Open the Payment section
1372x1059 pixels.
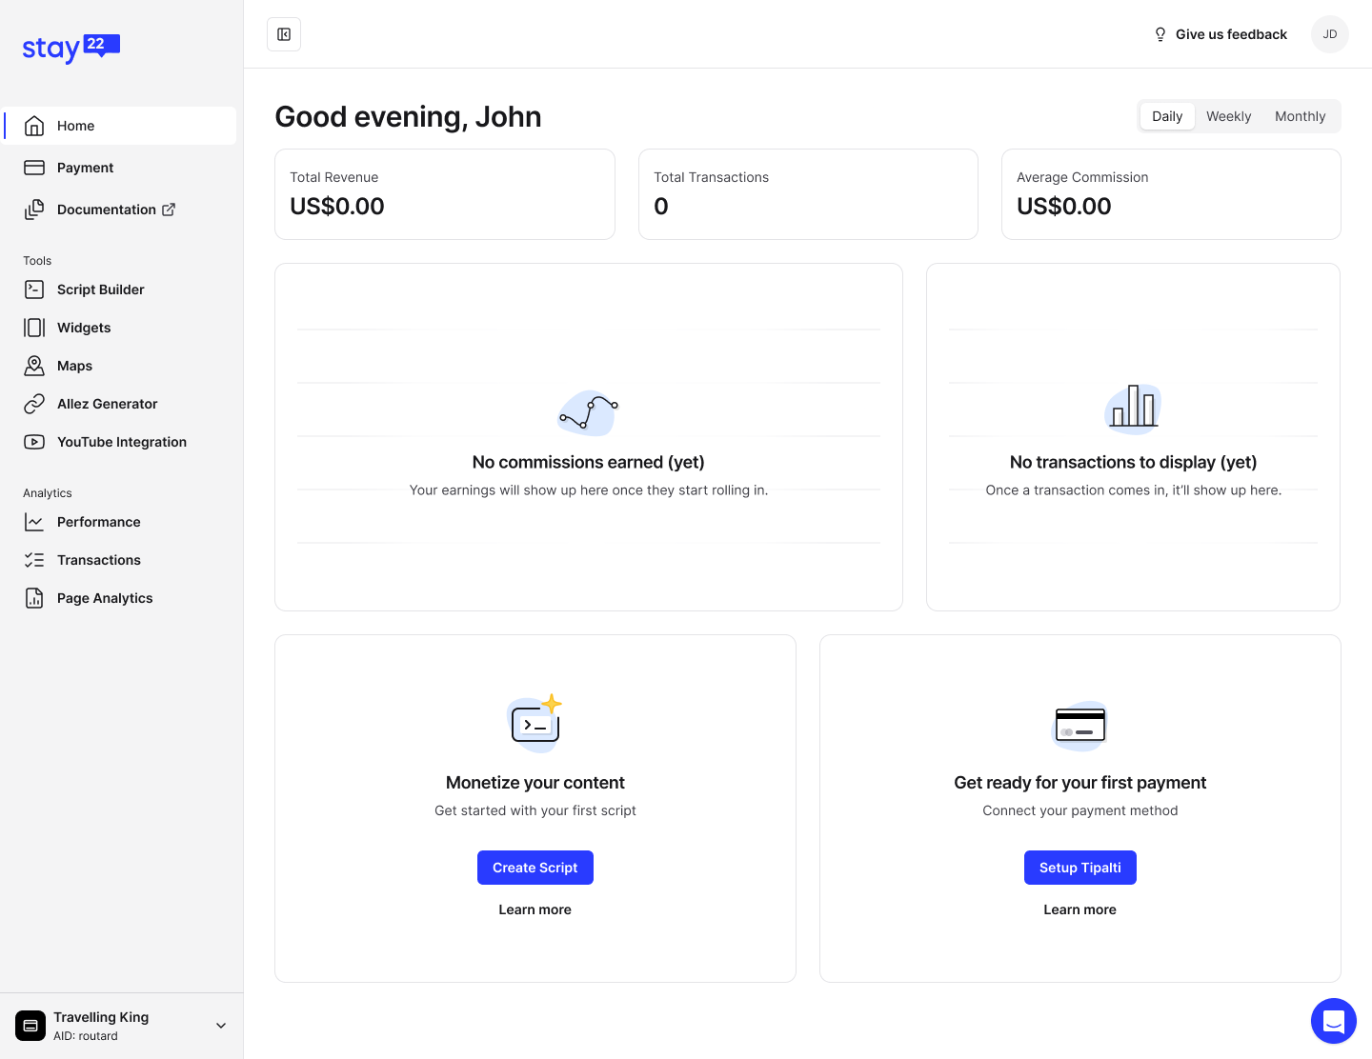click(x=85, y=168)
